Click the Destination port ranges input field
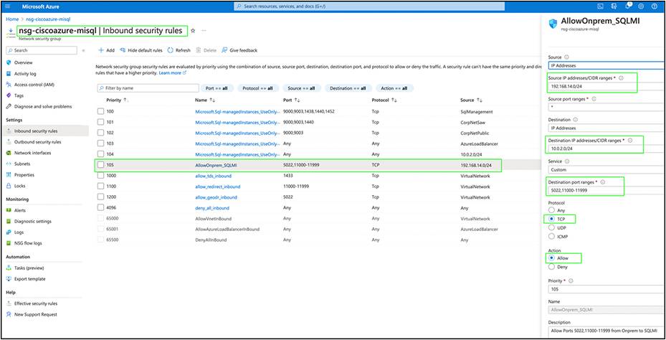This screenshot has width=666, height=340. pyautogui.click(x=606, y=190)
